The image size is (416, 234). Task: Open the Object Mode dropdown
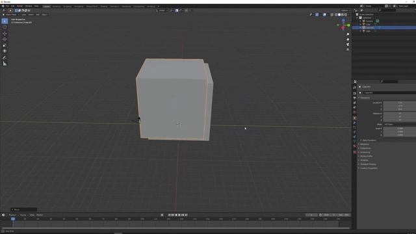point(11,14)
